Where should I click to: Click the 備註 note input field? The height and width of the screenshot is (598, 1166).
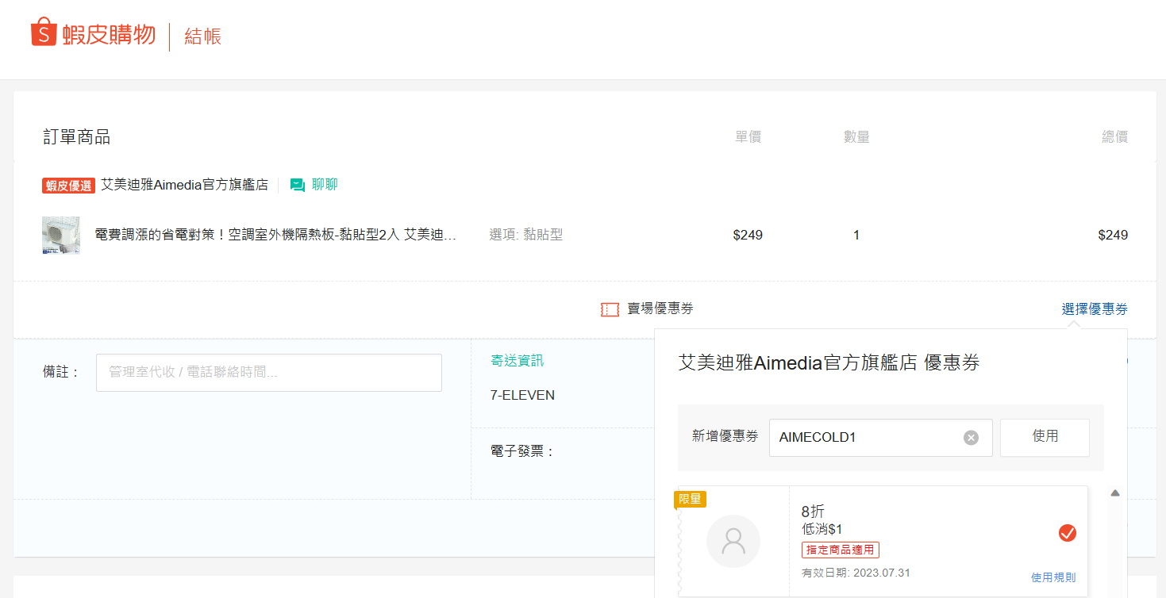(x=269, y=373)
